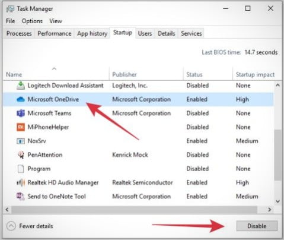
Task: Open the Options menu
Action: click(32, 21)
